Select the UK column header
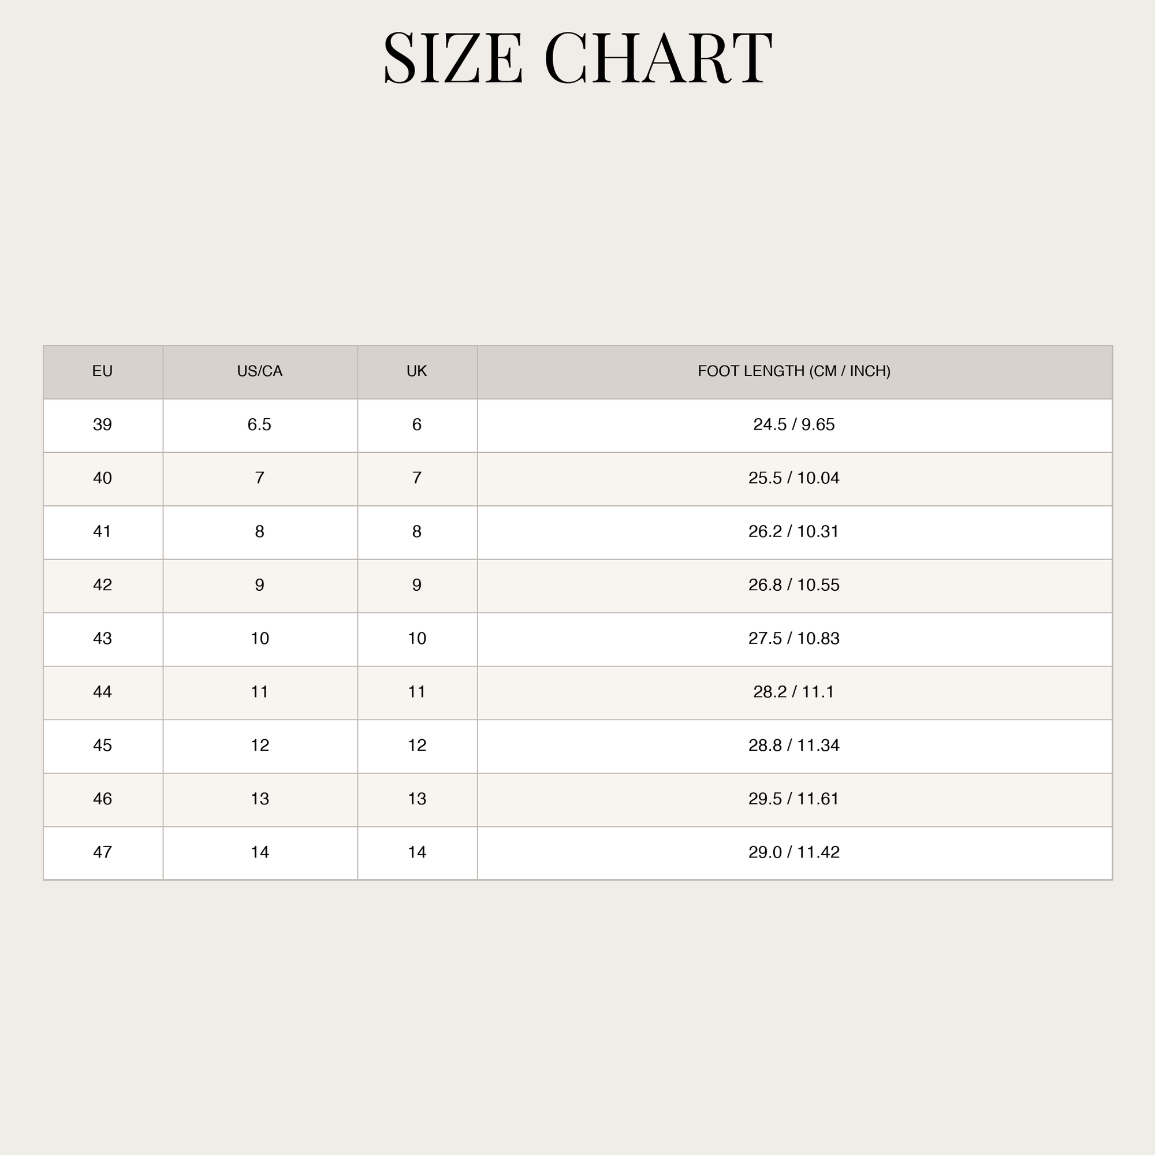 418,371
